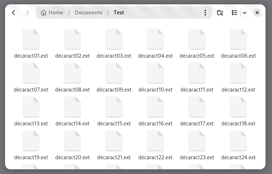272x174 pixels.
Task: Select file icon of décaract09.ext
Action: [114, 73]
